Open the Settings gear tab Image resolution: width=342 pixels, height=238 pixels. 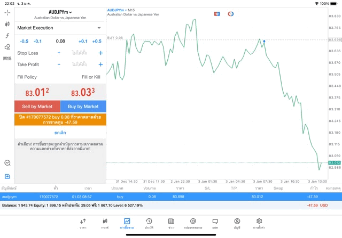pos(259,223)
